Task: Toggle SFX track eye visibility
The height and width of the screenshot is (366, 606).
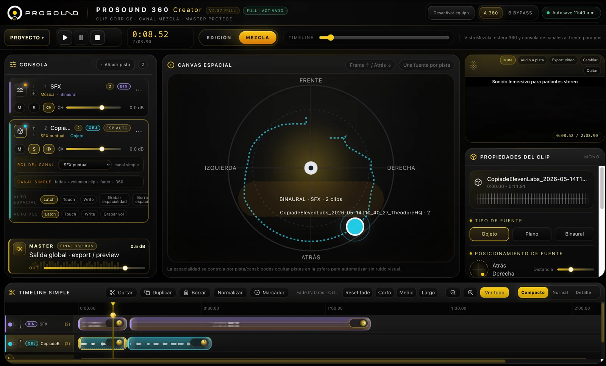Action: tap(48, 108)
